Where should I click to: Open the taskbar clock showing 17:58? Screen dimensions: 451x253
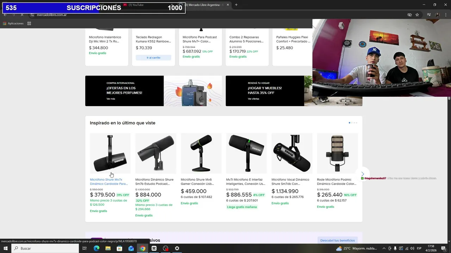click(x=431, y=248)
